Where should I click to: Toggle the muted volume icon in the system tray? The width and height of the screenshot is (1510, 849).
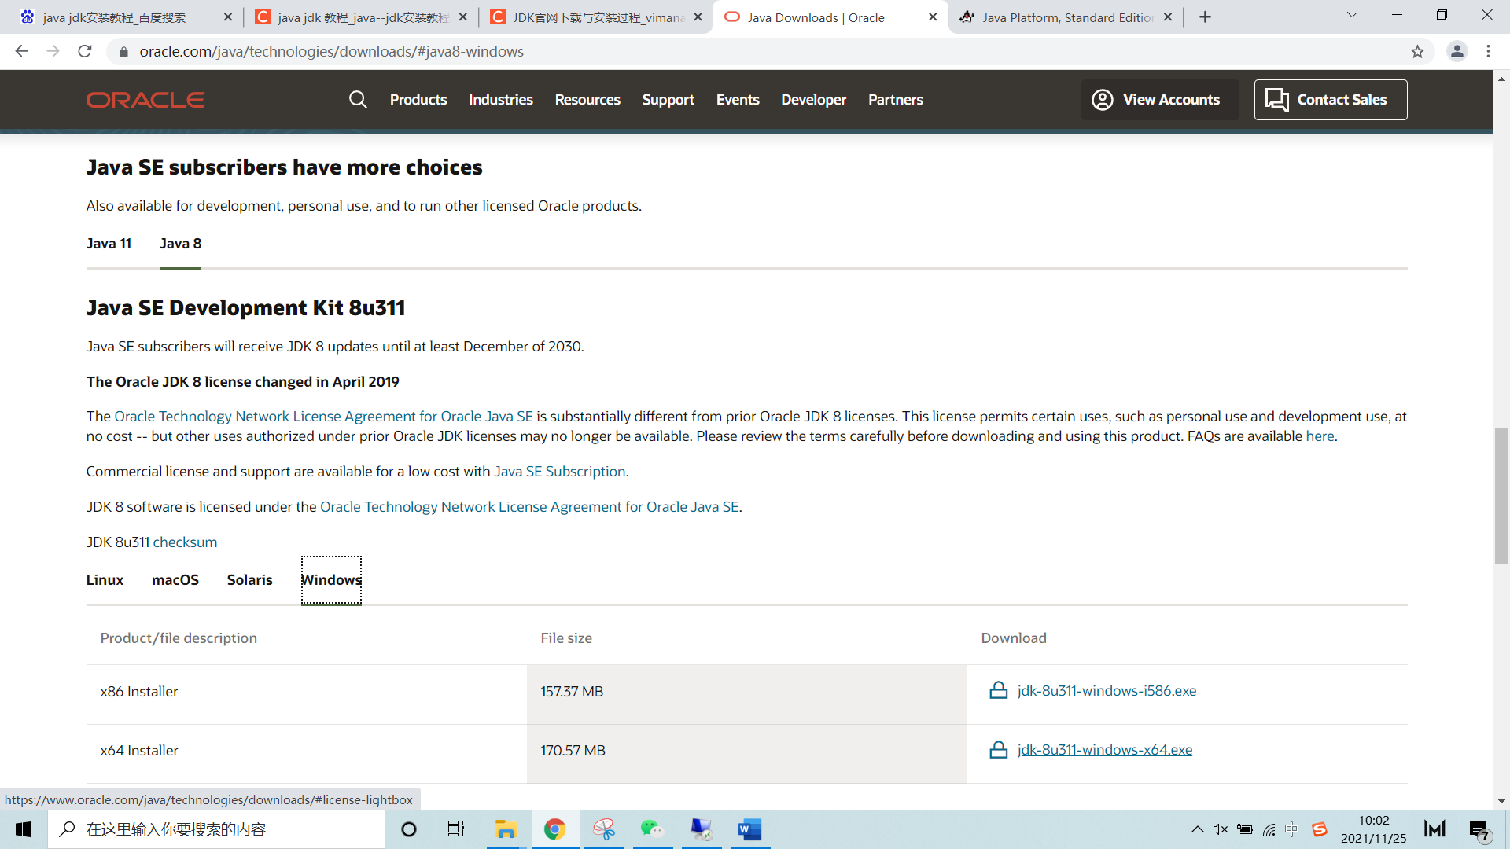1220,829
